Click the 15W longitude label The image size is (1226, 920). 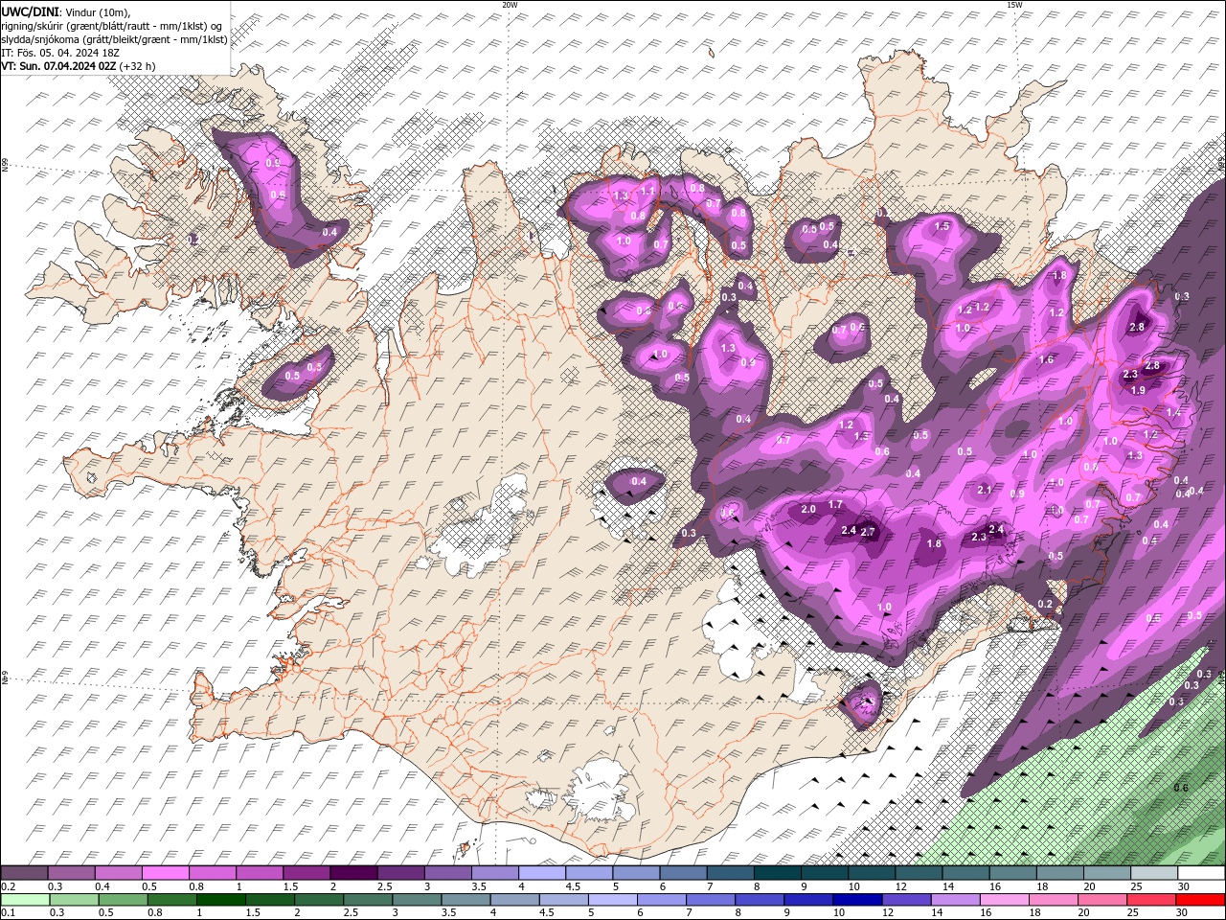pos(1014,5)
